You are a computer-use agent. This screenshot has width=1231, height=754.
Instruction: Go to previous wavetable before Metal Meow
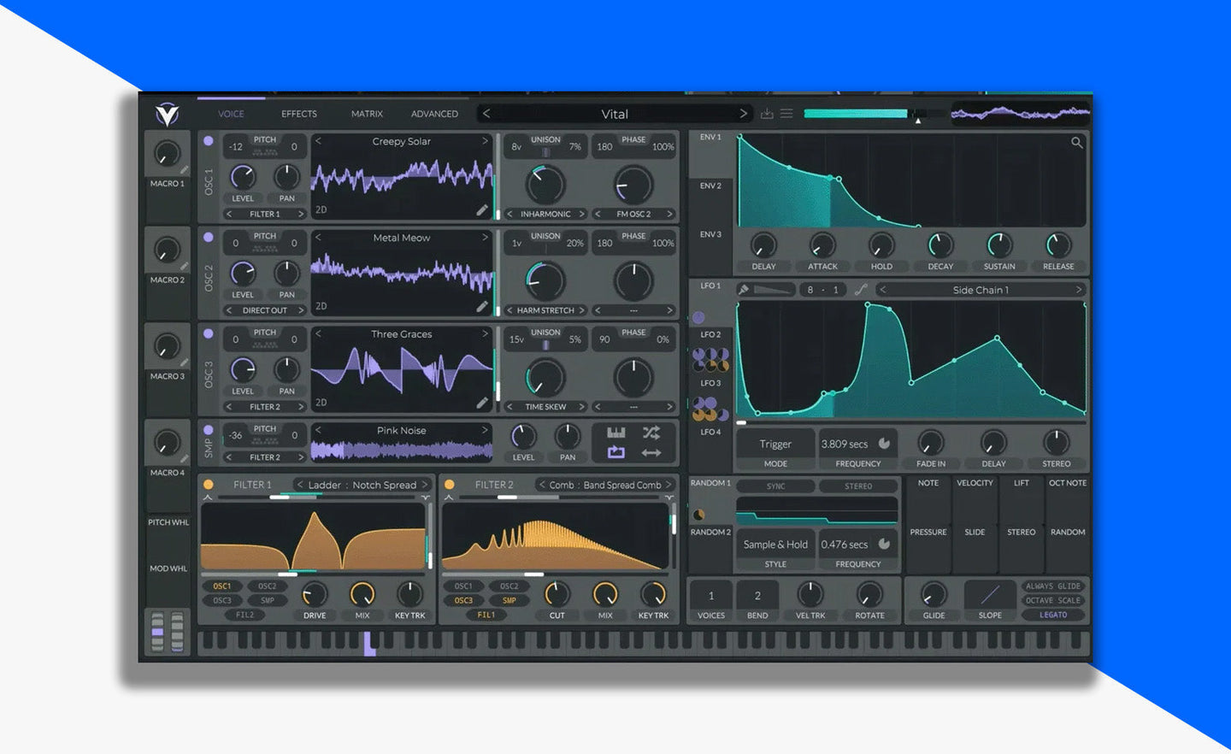(x=318, y=238)
